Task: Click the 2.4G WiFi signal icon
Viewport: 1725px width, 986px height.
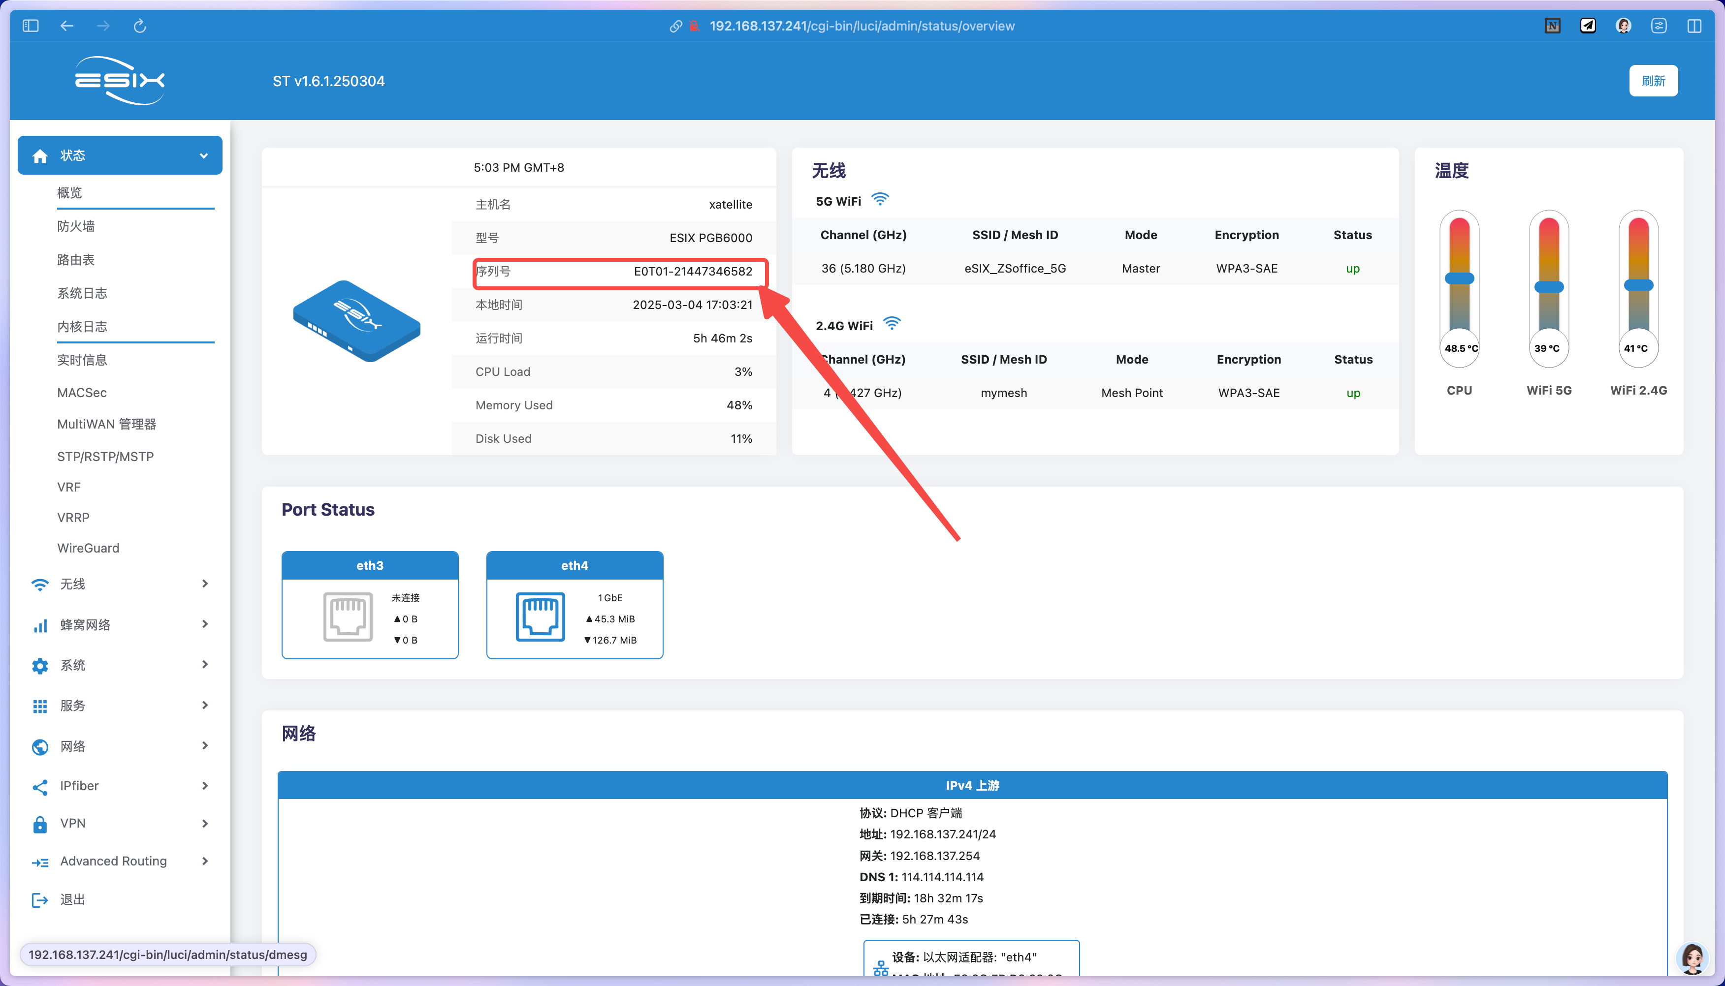Action: pyautogui.click(x=892, y=324)
